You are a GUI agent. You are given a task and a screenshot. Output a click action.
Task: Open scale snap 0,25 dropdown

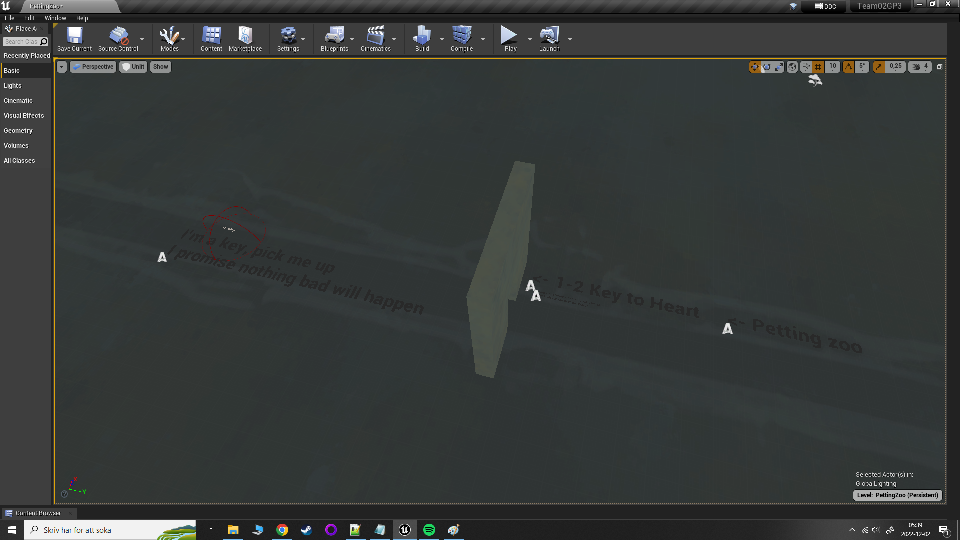(895, 67)
